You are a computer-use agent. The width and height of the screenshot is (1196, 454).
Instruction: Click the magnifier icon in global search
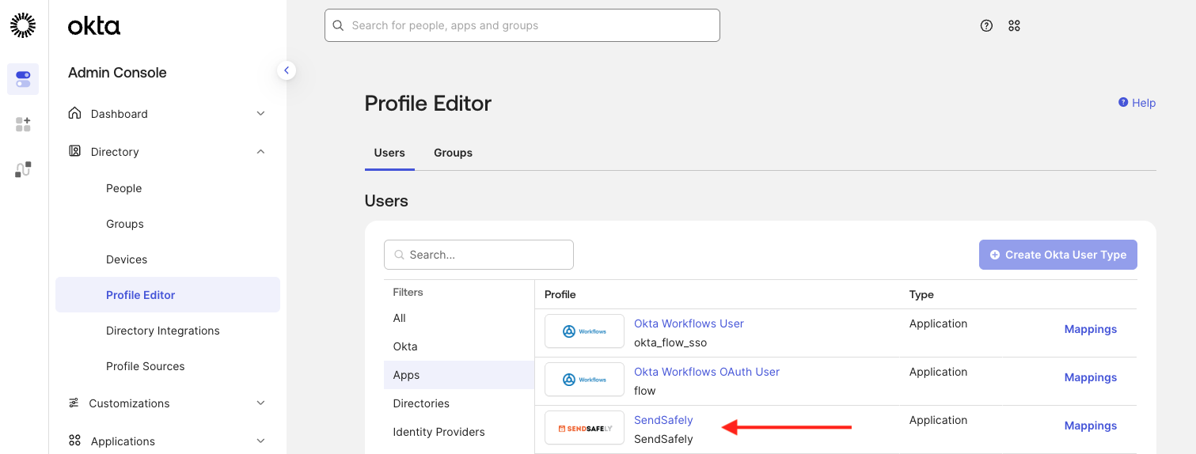click(338, 25)
